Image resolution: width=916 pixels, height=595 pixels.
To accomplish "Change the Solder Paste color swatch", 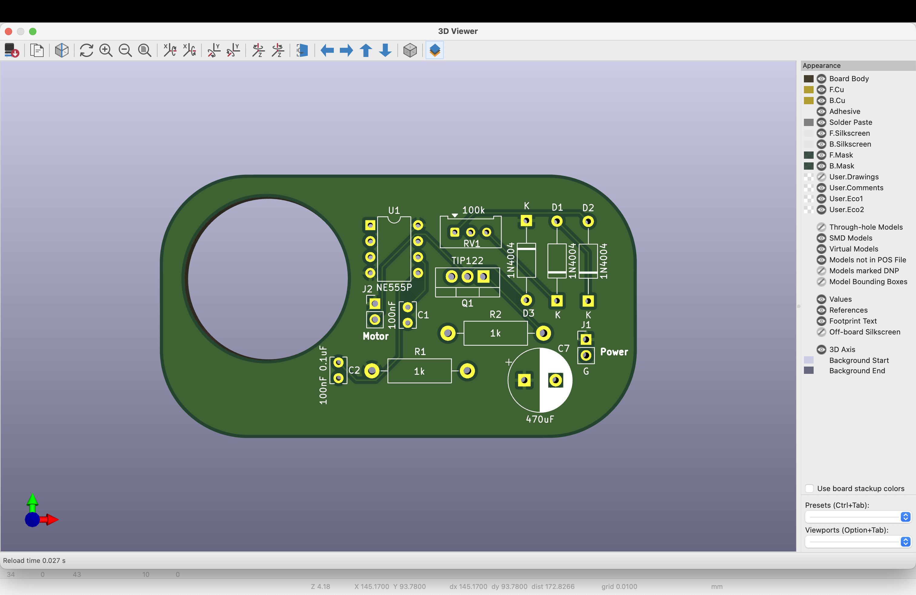I will [809, 122].
